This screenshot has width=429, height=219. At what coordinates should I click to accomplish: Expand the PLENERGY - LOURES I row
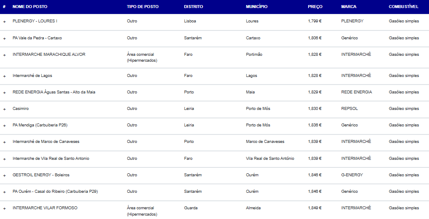tap(4, 22)
